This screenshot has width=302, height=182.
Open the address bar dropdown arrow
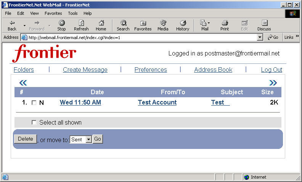pos(260,37)
